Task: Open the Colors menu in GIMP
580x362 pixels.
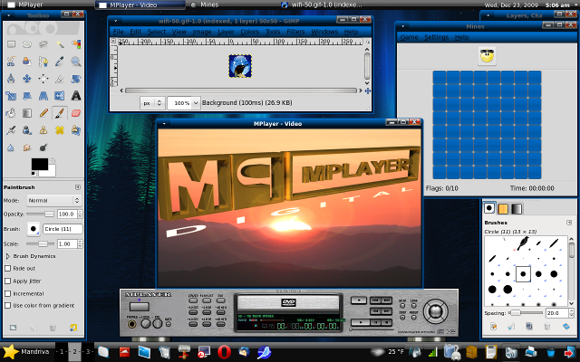Action: 250,32
